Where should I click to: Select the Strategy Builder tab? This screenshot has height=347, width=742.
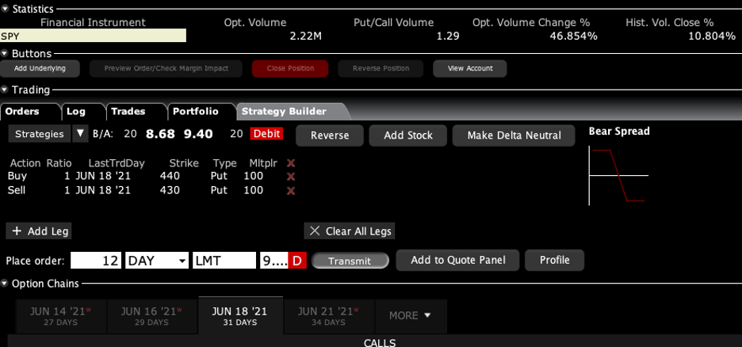[x=289, y=112]
